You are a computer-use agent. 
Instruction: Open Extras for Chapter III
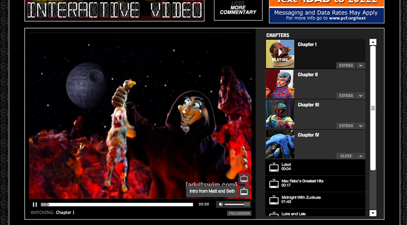(x=346, y=125)
